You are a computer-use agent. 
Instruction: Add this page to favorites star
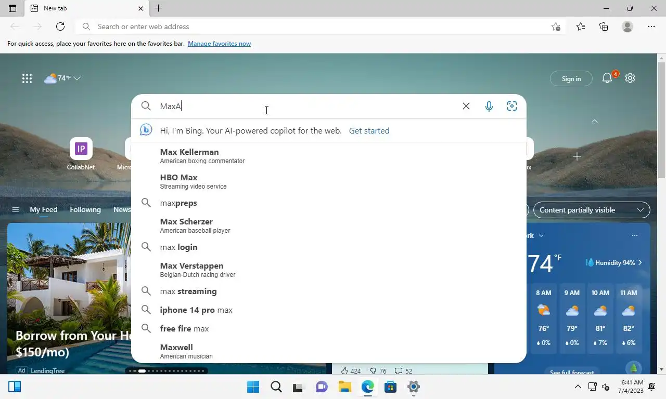(556, 26)
